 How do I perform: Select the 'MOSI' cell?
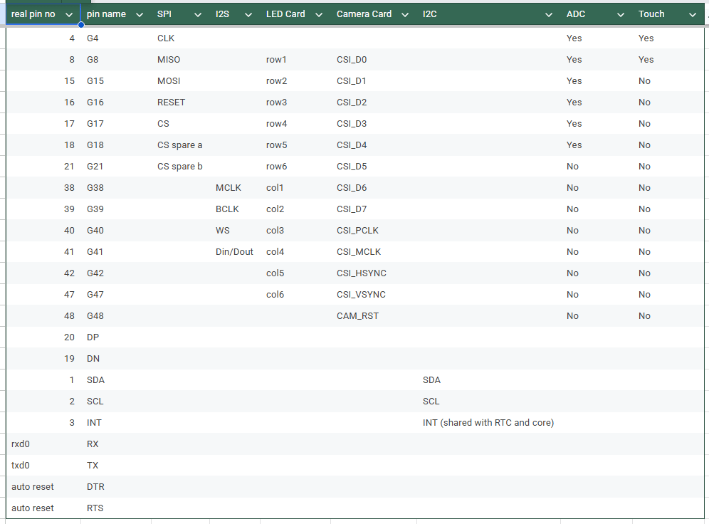pyautogui.click(x=182, y=81)
